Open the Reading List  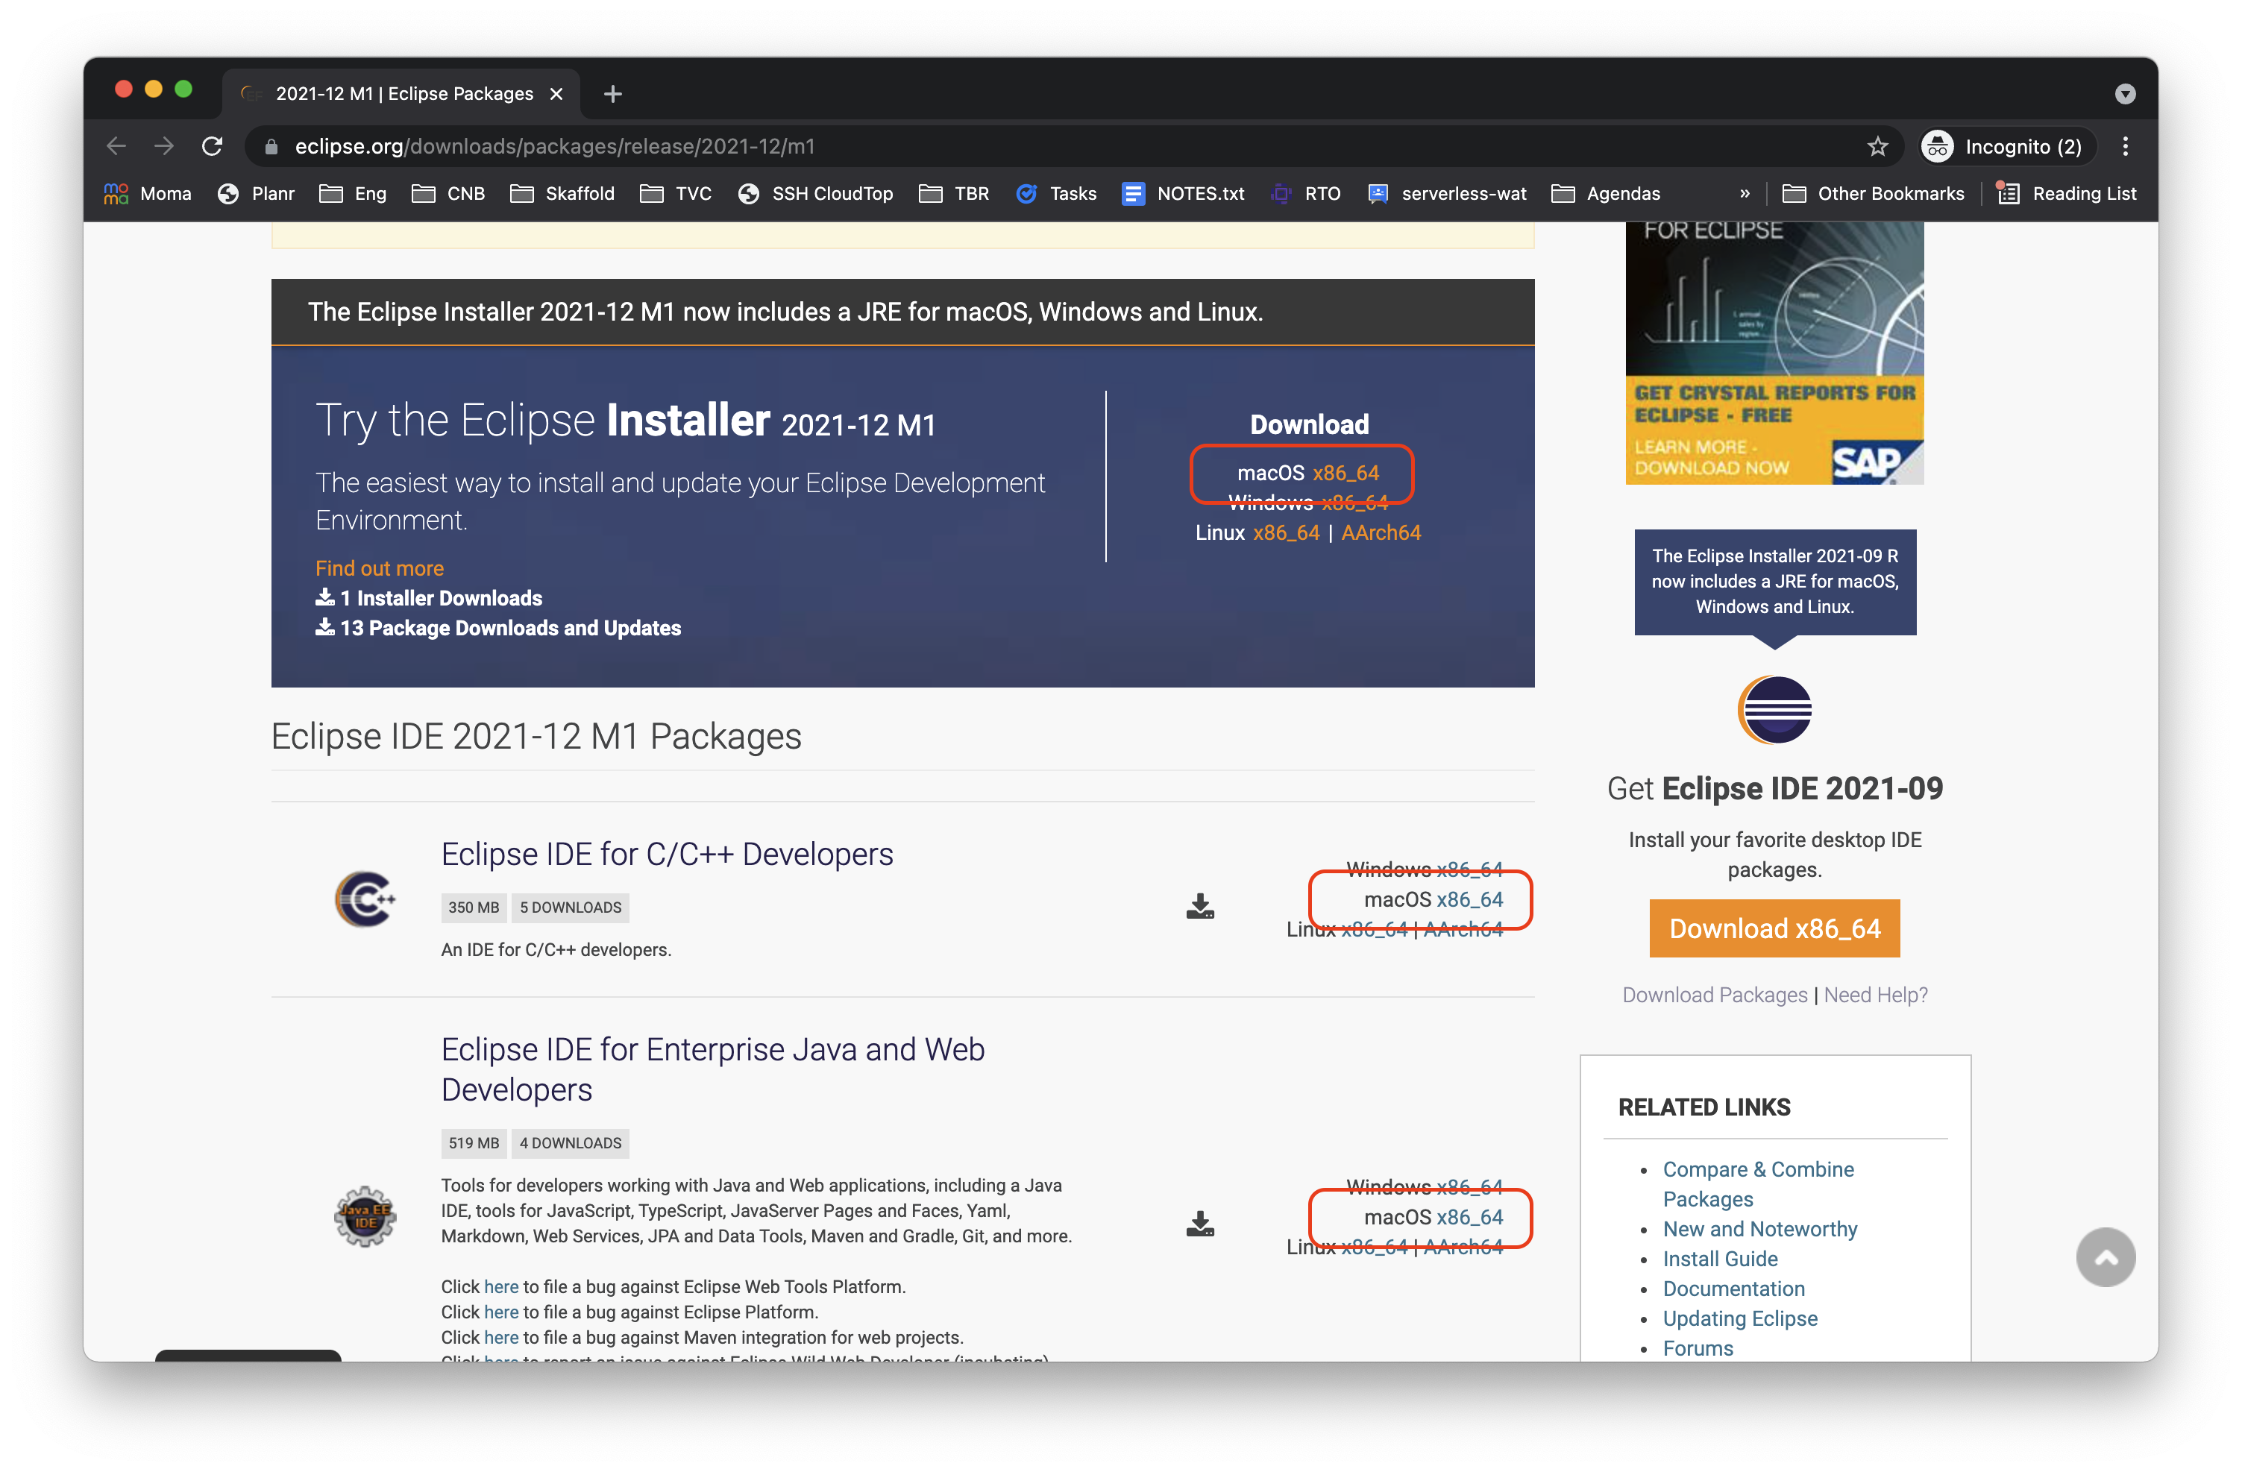coord(2066,193)
